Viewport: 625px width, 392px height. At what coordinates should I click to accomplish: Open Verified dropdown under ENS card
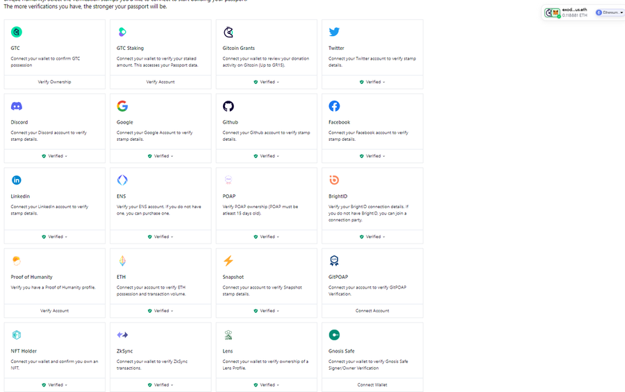coord(160,237)
